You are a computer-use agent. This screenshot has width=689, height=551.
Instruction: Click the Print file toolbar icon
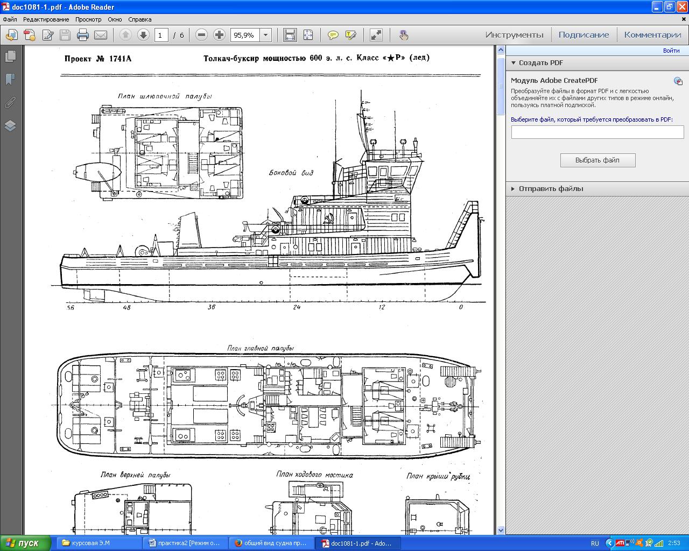82,36
